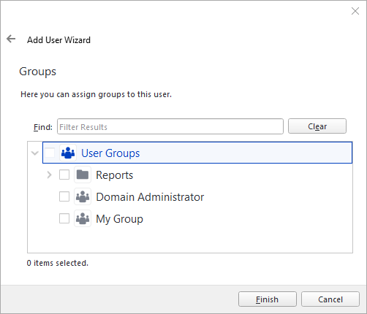Select the My Group checkbox
The height and width of the screenshot is (314, 367).
[64, 218]
